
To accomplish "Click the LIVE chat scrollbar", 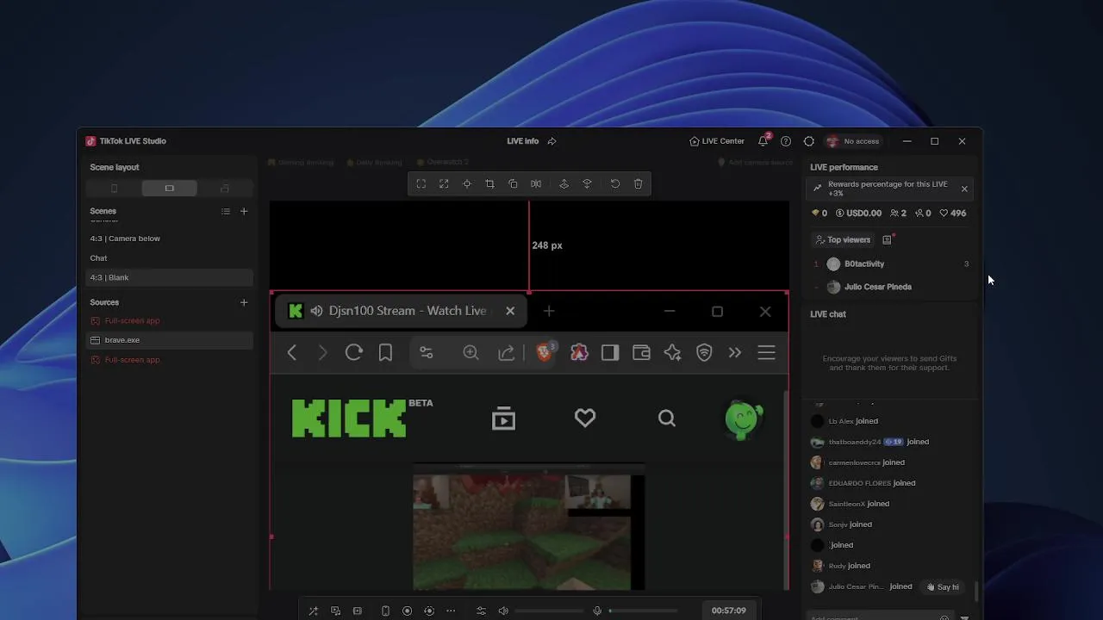I will click(976, 591).
